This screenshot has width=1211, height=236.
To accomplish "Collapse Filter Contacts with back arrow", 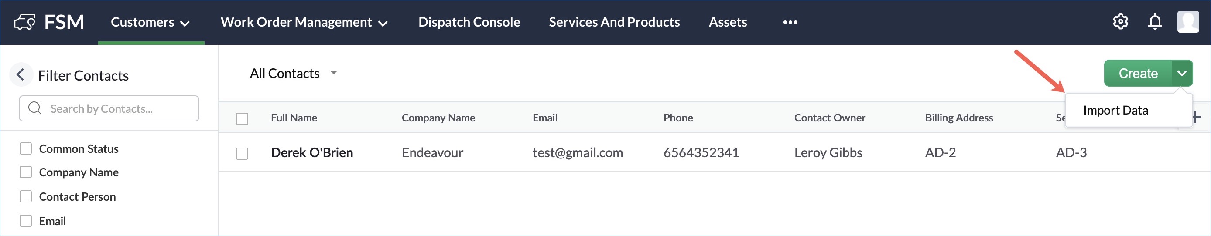I will (21, 74).
